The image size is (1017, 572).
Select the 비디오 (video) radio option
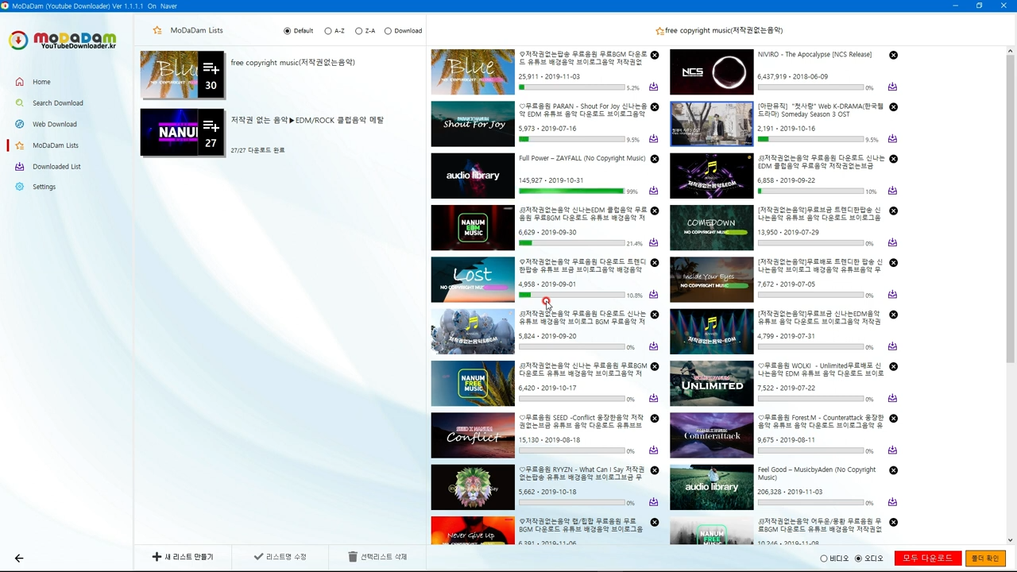pos(834,558)
